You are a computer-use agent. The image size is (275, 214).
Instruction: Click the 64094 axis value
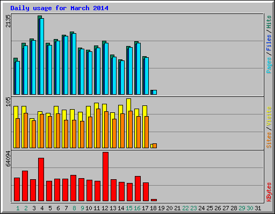(x=8, y=159)
